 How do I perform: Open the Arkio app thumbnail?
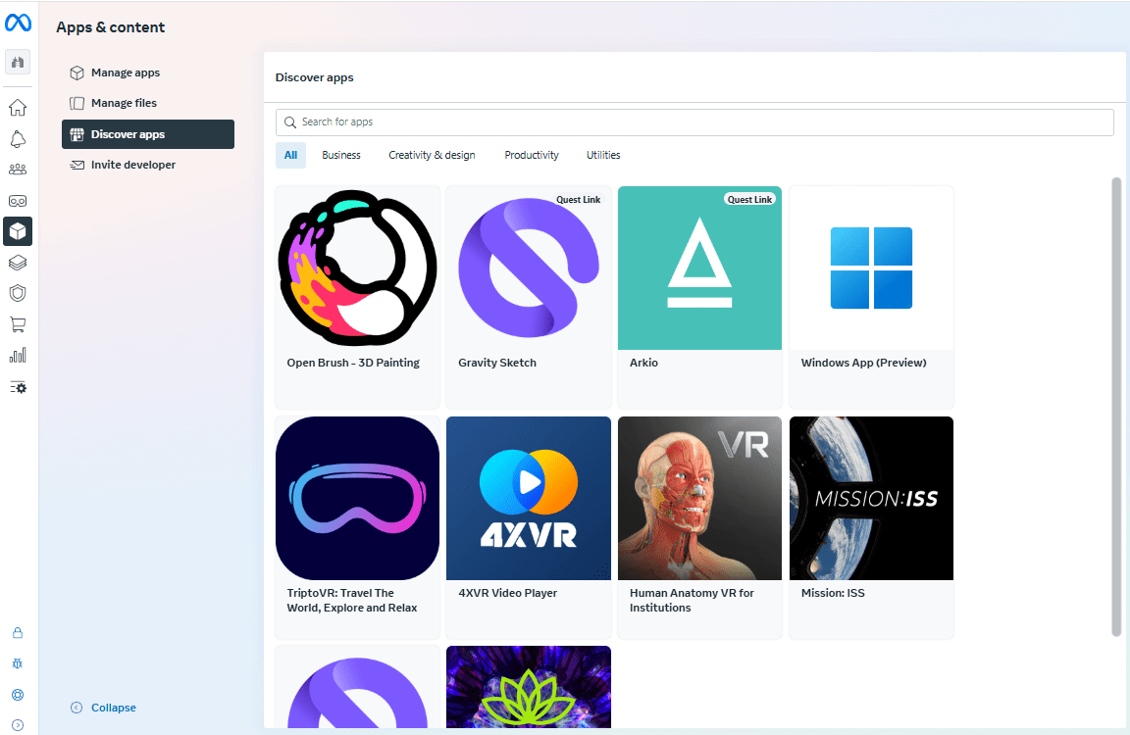click(x=699, y=268)
